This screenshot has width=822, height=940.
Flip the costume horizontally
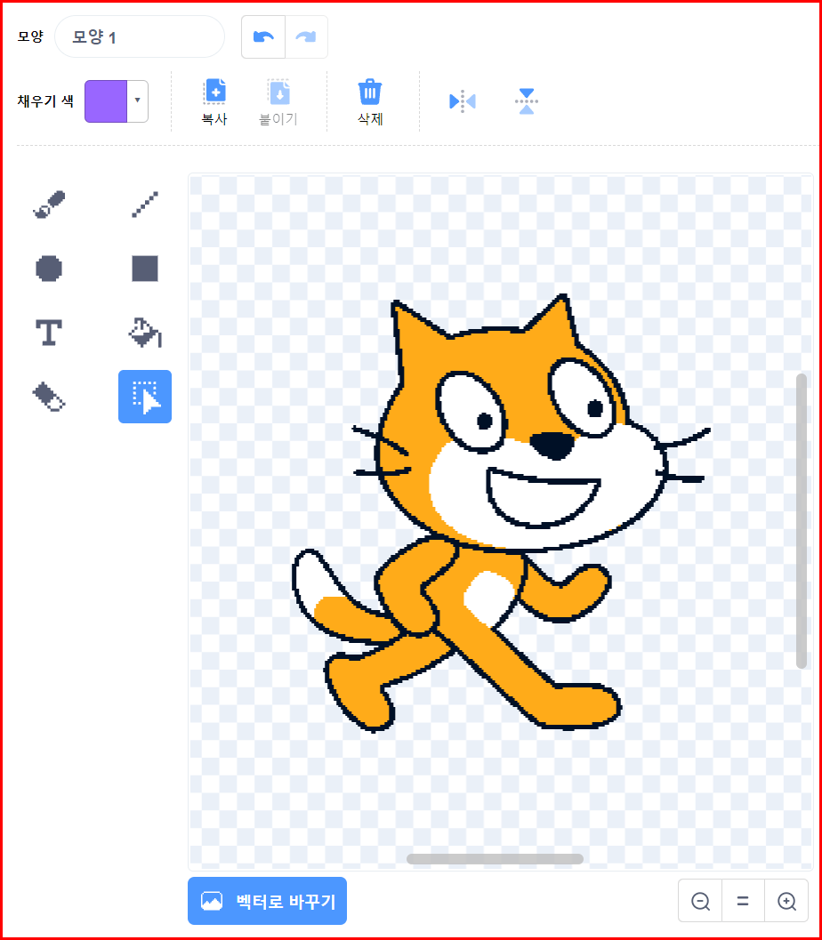pyautogui.click(x=463, y=101)
